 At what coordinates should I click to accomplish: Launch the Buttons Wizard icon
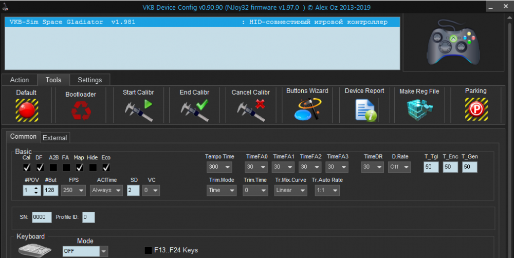point(307,109)
